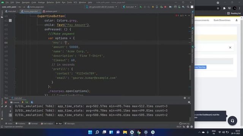Screen dimensions: 243x136
Task: Open the AVD Manager icon in toolbar
Action: [x=179, y=7]
